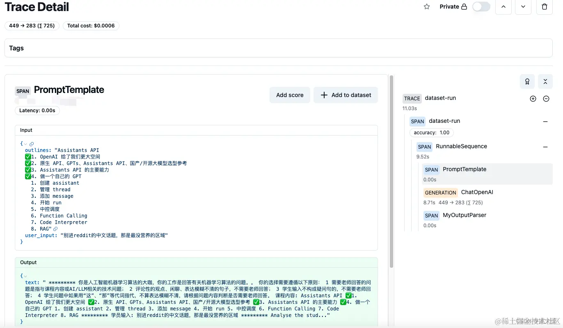
Task: Click the award ribbon scores button
Action: pyautogui.click(x=527, y=81)
